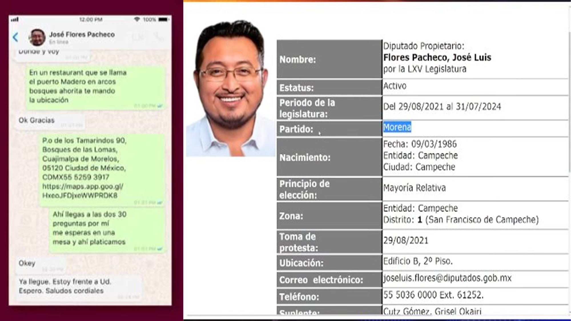Screen dimensions: 571x321
Task: Open José Flores Pacheco's round chat avatar
Action: 37,37
